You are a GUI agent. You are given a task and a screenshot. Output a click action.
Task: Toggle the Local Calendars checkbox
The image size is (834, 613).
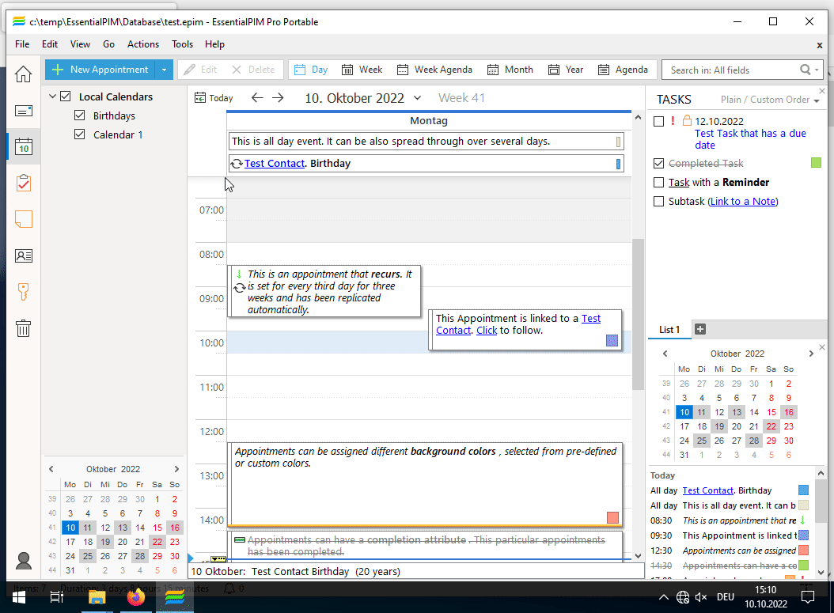pyautogui.click(x=66, y=96)
